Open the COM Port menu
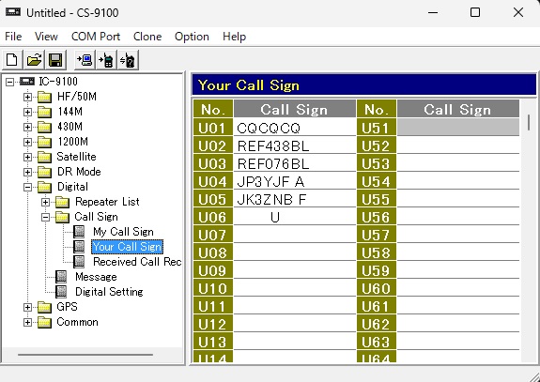540x382 pixels. click(x=96, y=37)
